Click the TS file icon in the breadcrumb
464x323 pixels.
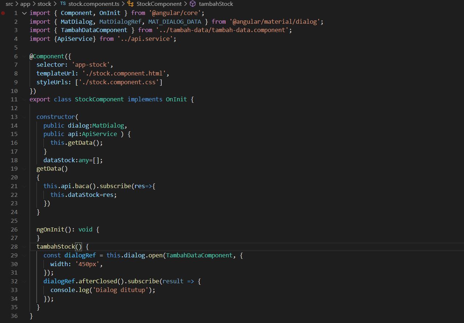(x=63, y=4)
